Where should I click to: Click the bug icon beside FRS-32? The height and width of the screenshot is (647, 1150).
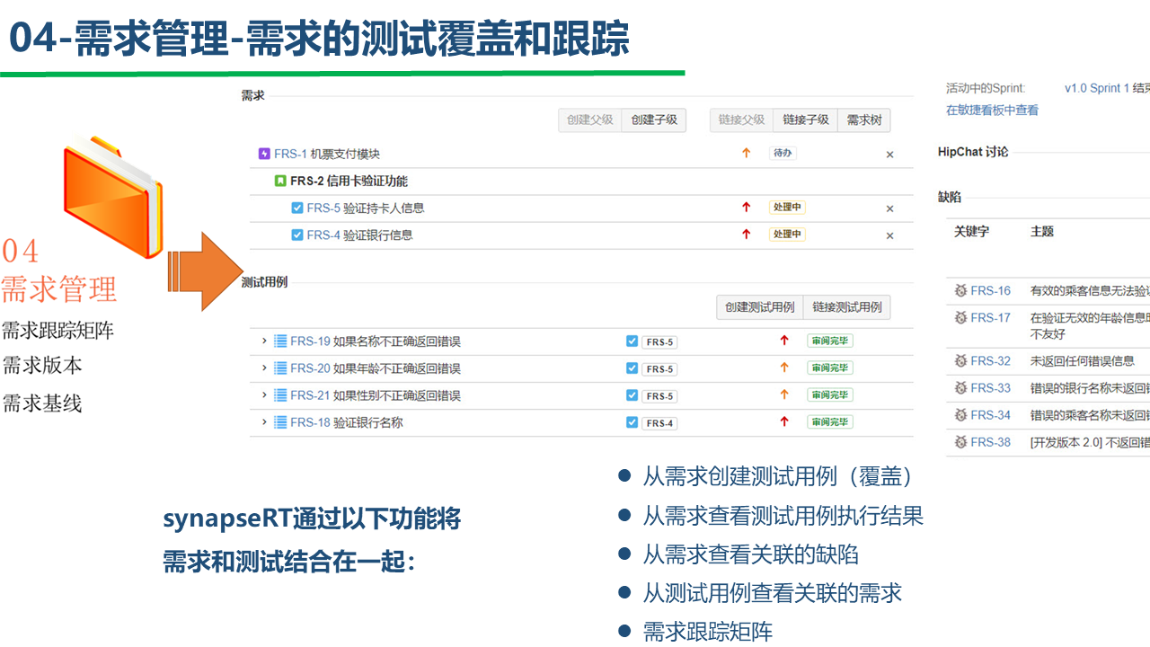point(960,360)
